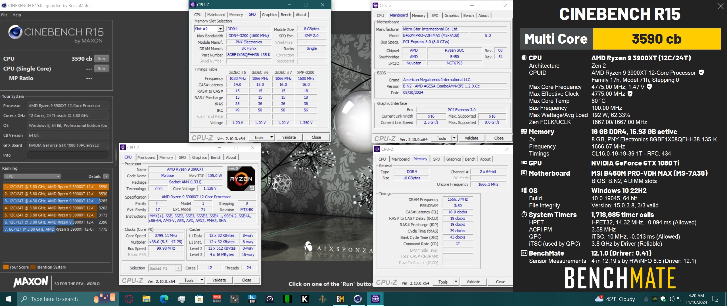Open the network tray icon
Viewport: 727px width, 306px height.
680,299
